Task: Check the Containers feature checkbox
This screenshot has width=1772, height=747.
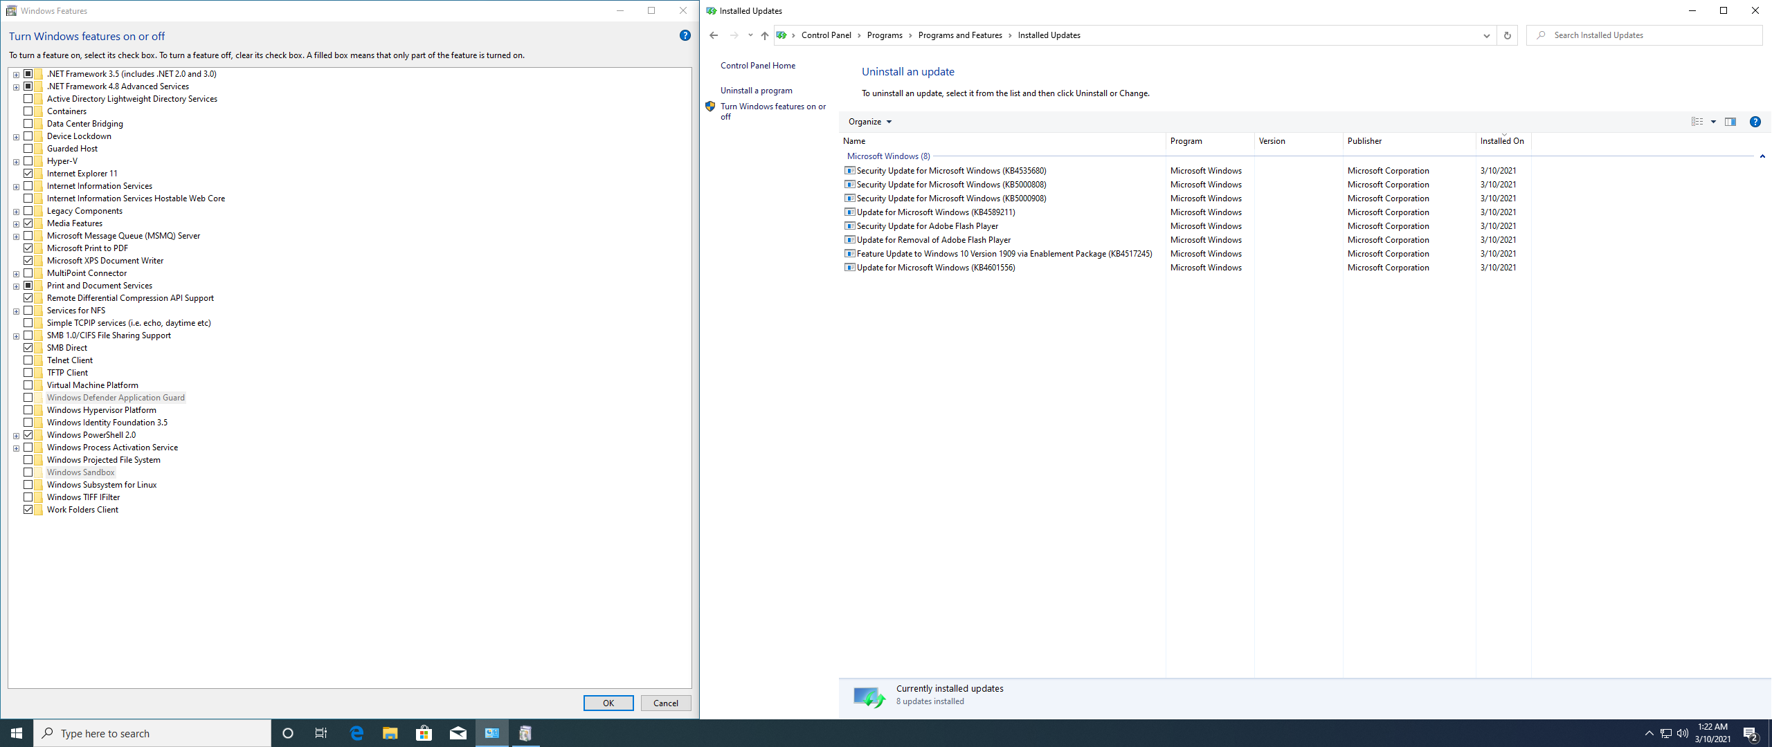Action: [28, 111]
